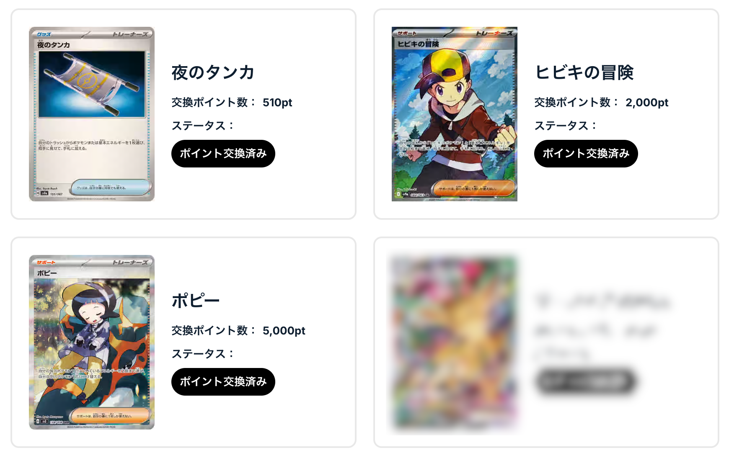Click the 夜のタンカ title text
Screen dimensions: 729x458
click(213, 72)
